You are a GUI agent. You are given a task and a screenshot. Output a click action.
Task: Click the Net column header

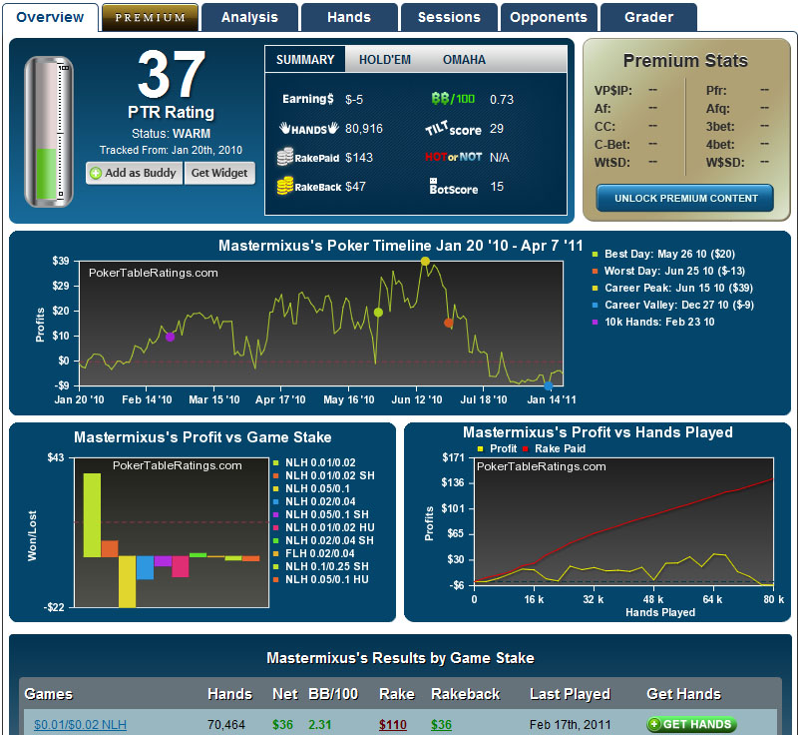click(285, 694)
